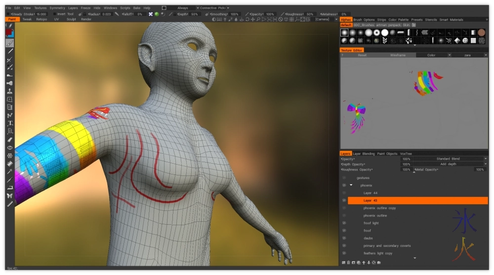Click the trash icon below layers list

point(349,262)
